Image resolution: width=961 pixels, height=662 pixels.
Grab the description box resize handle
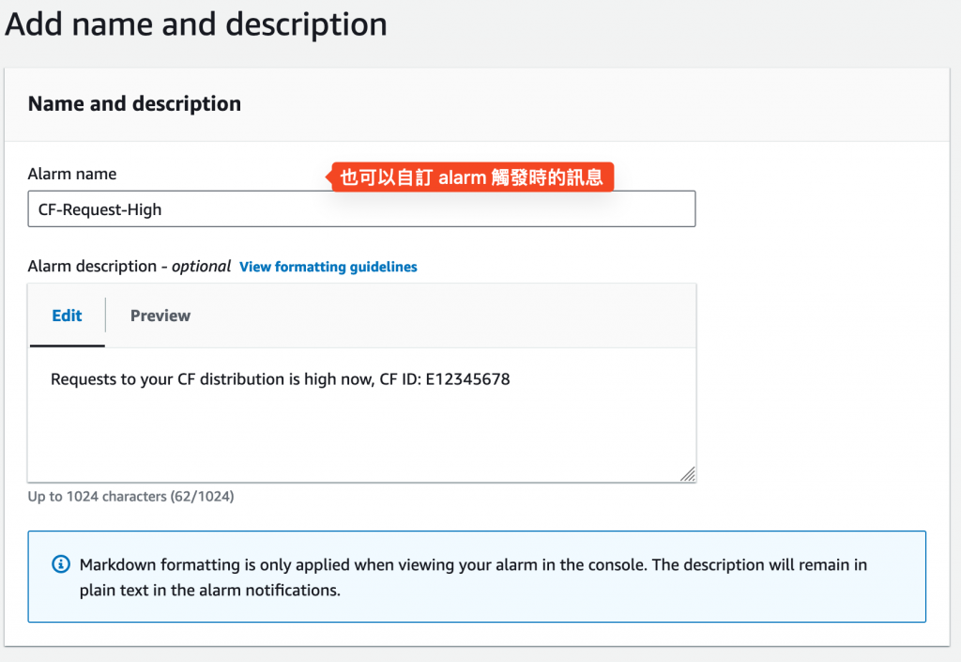(687, 474)
